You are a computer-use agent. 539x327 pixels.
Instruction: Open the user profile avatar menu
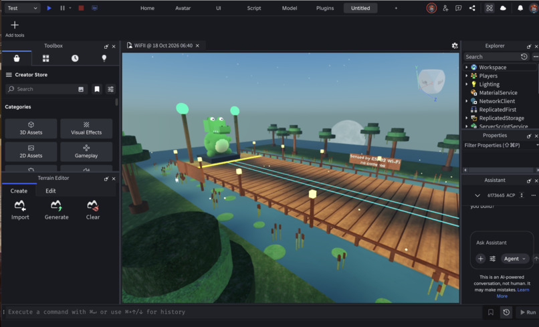[534, 8]
